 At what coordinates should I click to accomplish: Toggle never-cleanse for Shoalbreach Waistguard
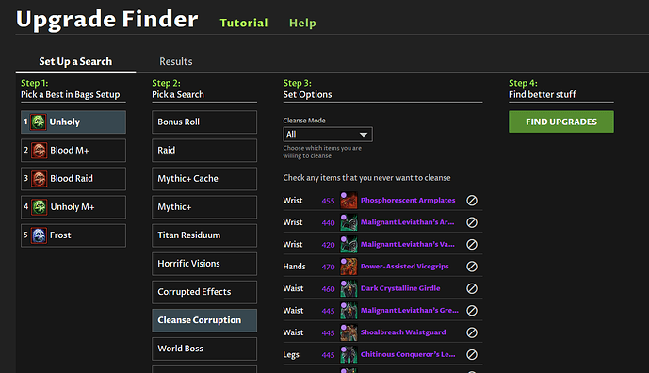click(472, 332)
